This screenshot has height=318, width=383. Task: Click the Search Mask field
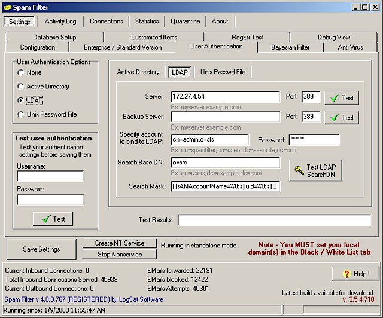click(x=226, y=186)
